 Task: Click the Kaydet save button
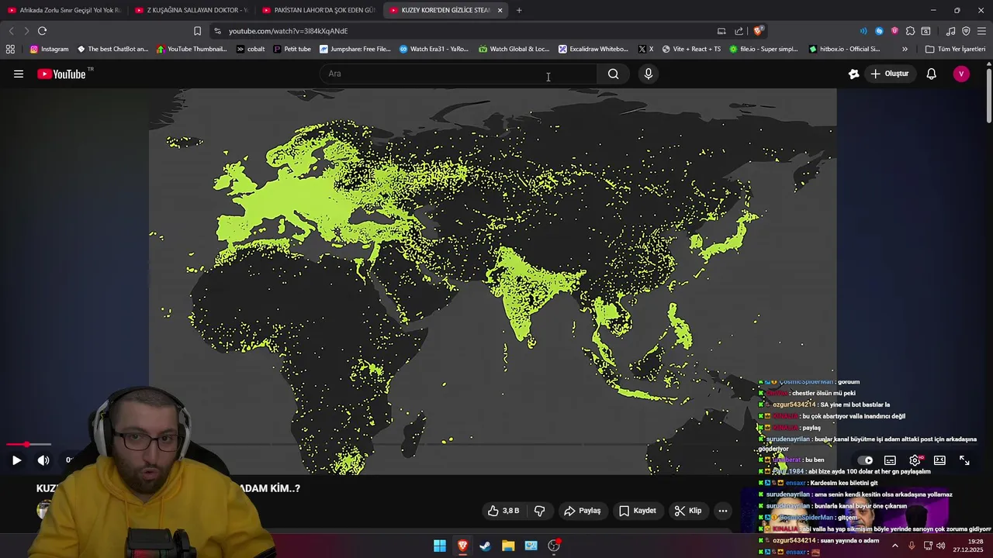638,511
